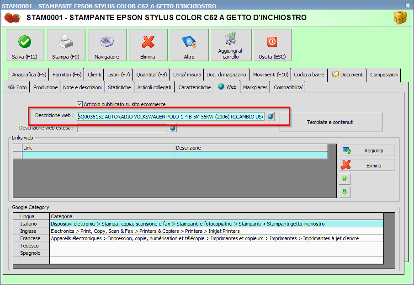Open the Codici a barre tab

tap(309, 75)
